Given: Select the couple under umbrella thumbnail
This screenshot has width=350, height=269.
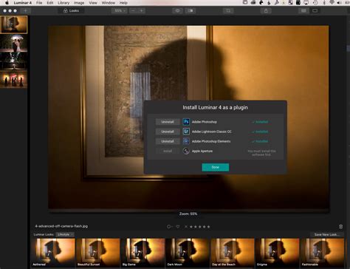Looking at the screenshot, I should point(14,43).
